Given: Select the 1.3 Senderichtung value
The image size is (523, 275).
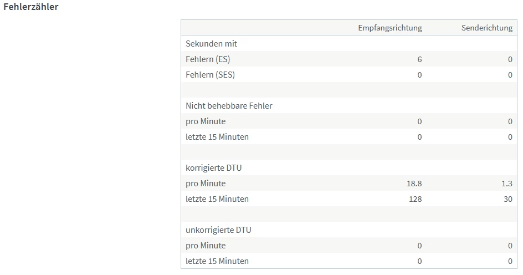Looking at the screenshot, I should pyautogui.click(x=507, y=184).
